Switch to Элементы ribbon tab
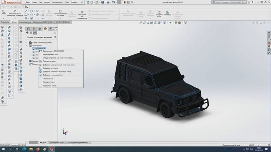Image resolution: width=271 pixels, height=152 pixels. point(5,22)
